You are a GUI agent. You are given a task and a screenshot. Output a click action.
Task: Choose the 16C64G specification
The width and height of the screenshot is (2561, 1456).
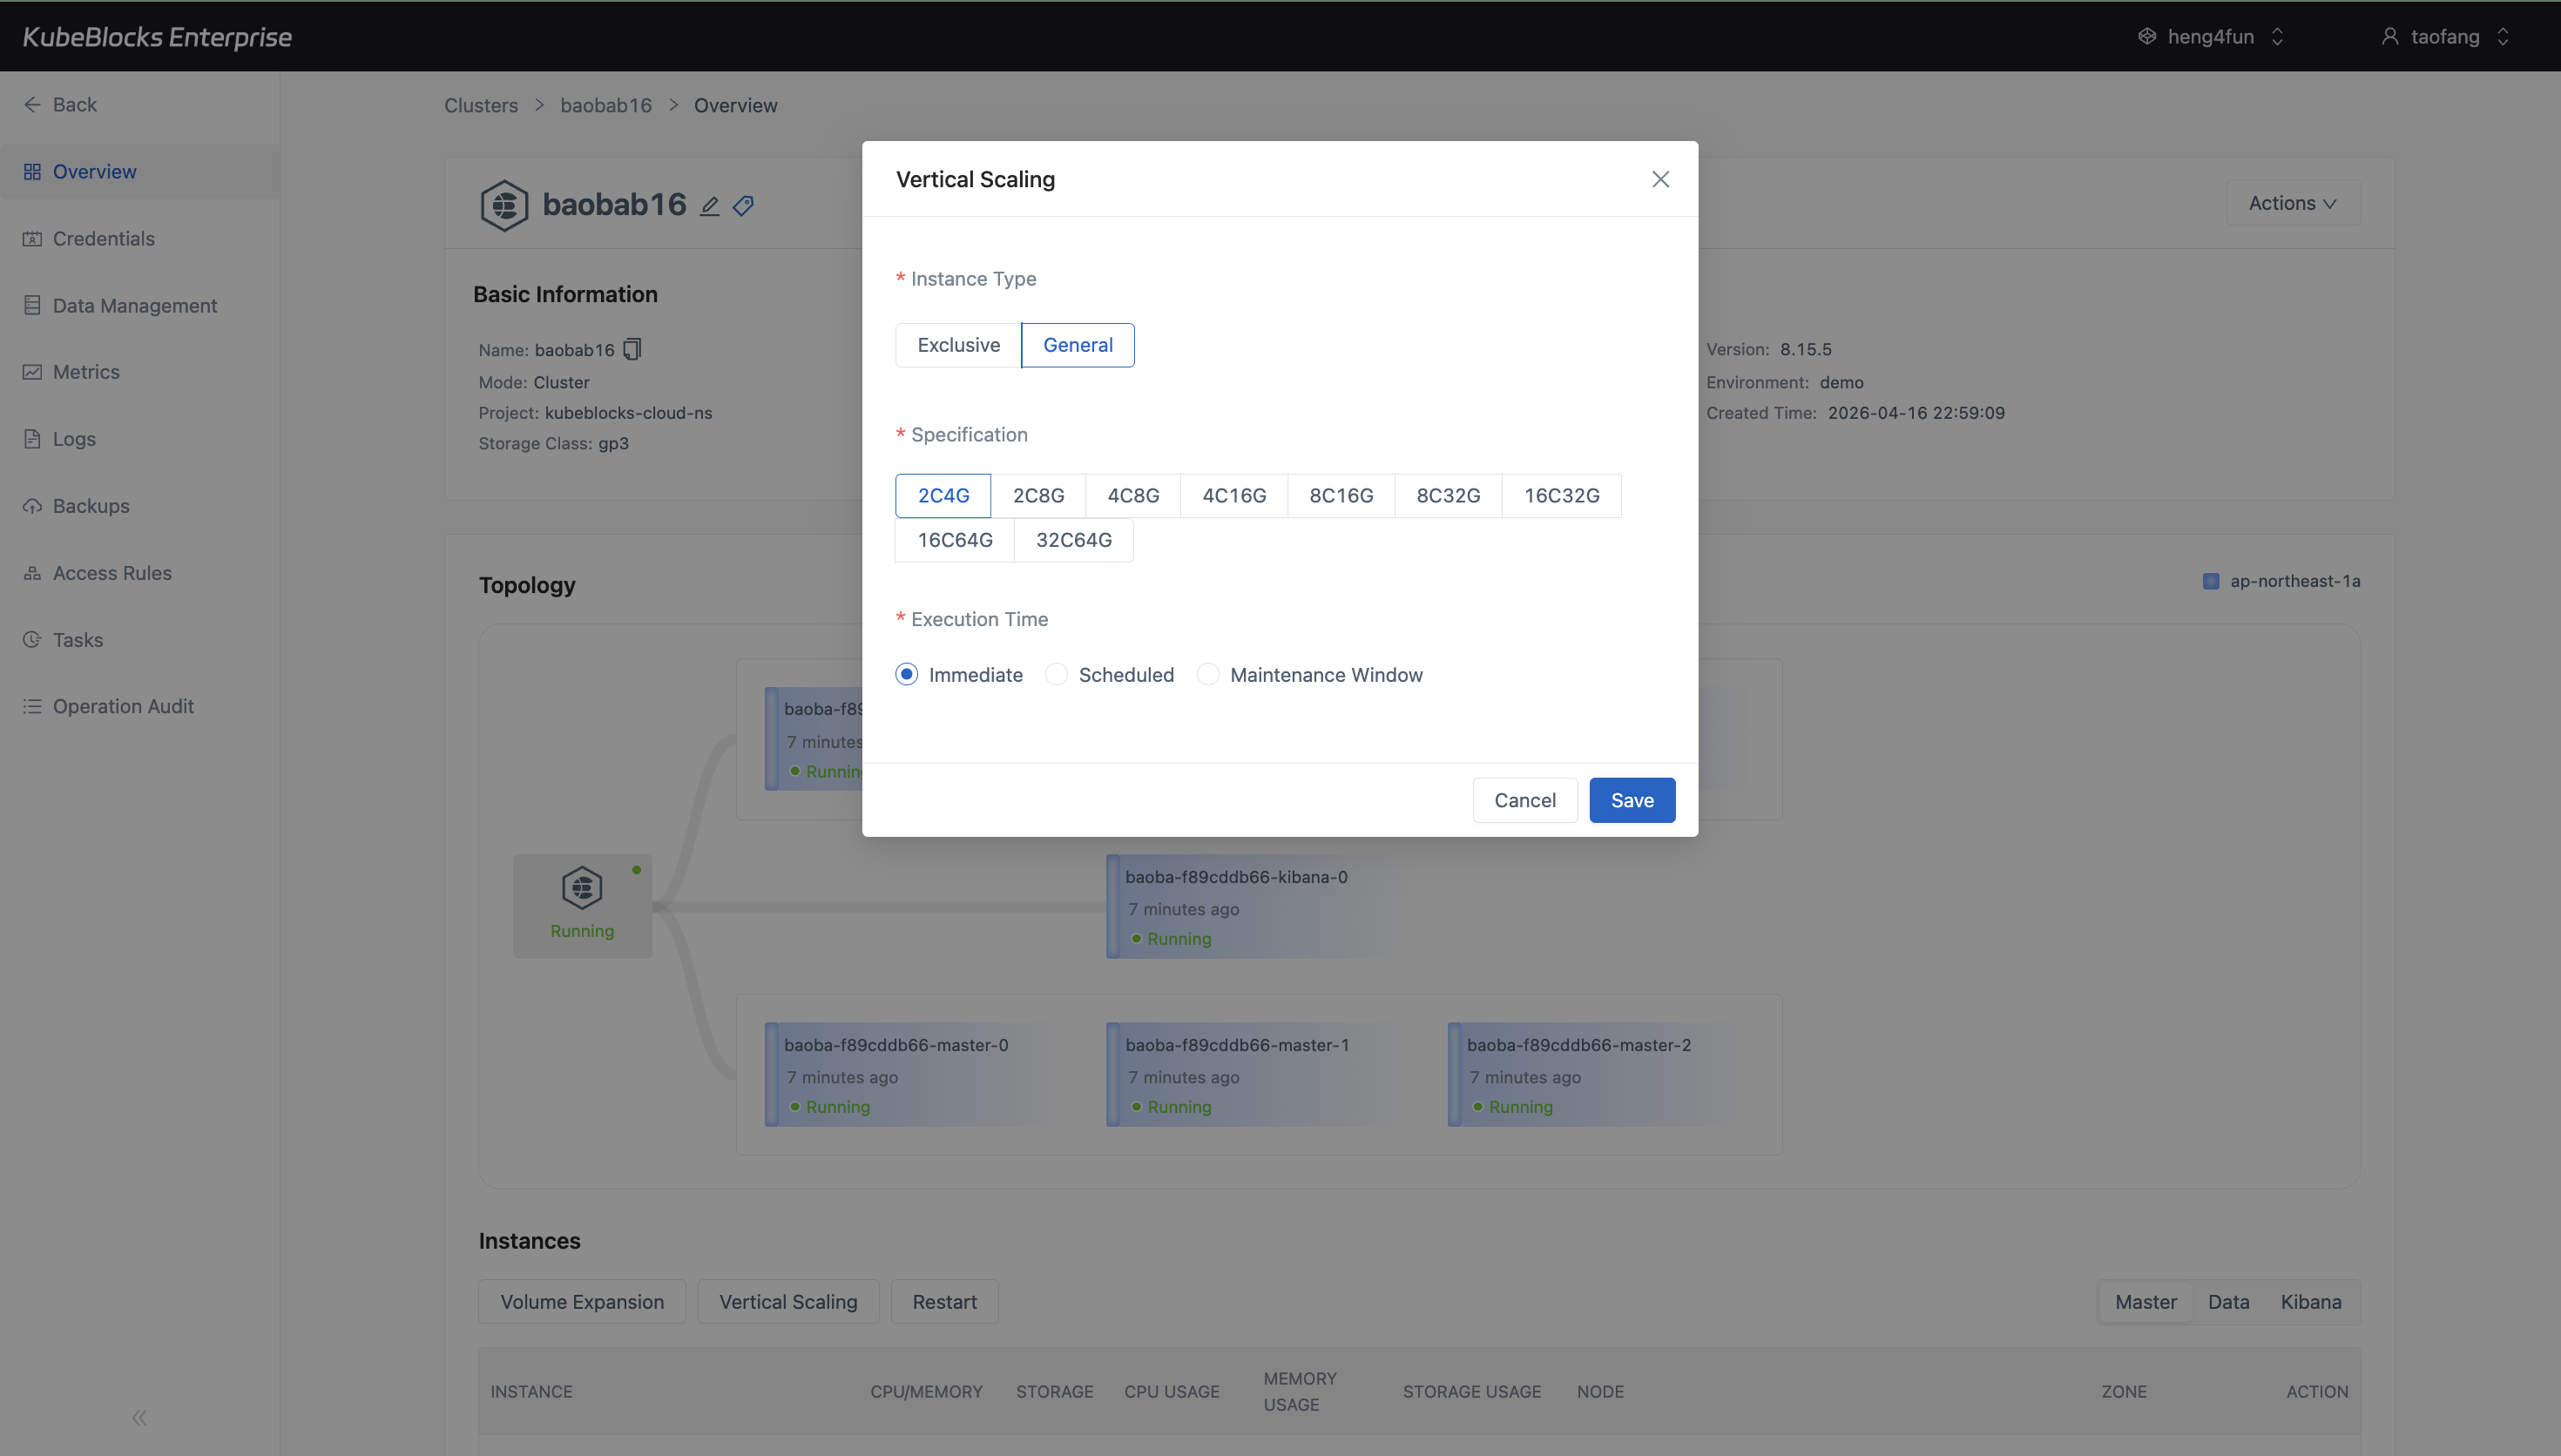click(x=955, y=540)
